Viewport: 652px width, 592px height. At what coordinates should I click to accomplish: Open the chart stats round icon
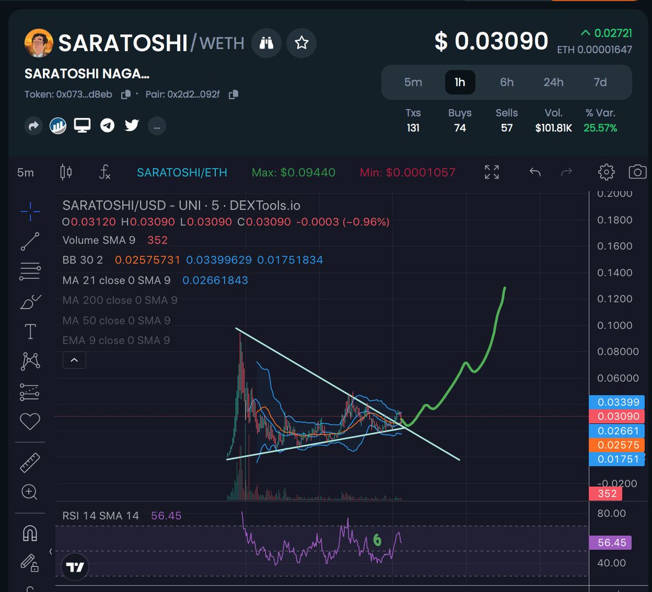[x=58, y=126]
